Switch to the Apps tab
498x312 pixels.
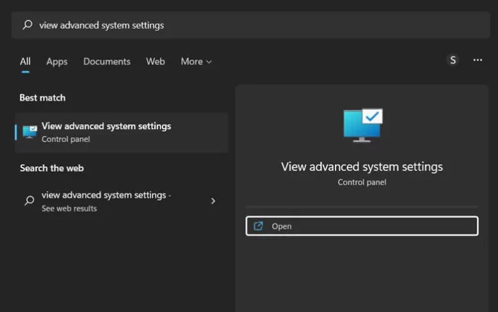point(57,61)
